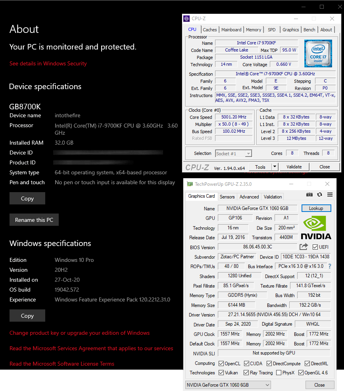This screenshot has height=391, width=344.
Task: Click the NVIDIA logo in GPU-Z
Action: tap(316, 227)
